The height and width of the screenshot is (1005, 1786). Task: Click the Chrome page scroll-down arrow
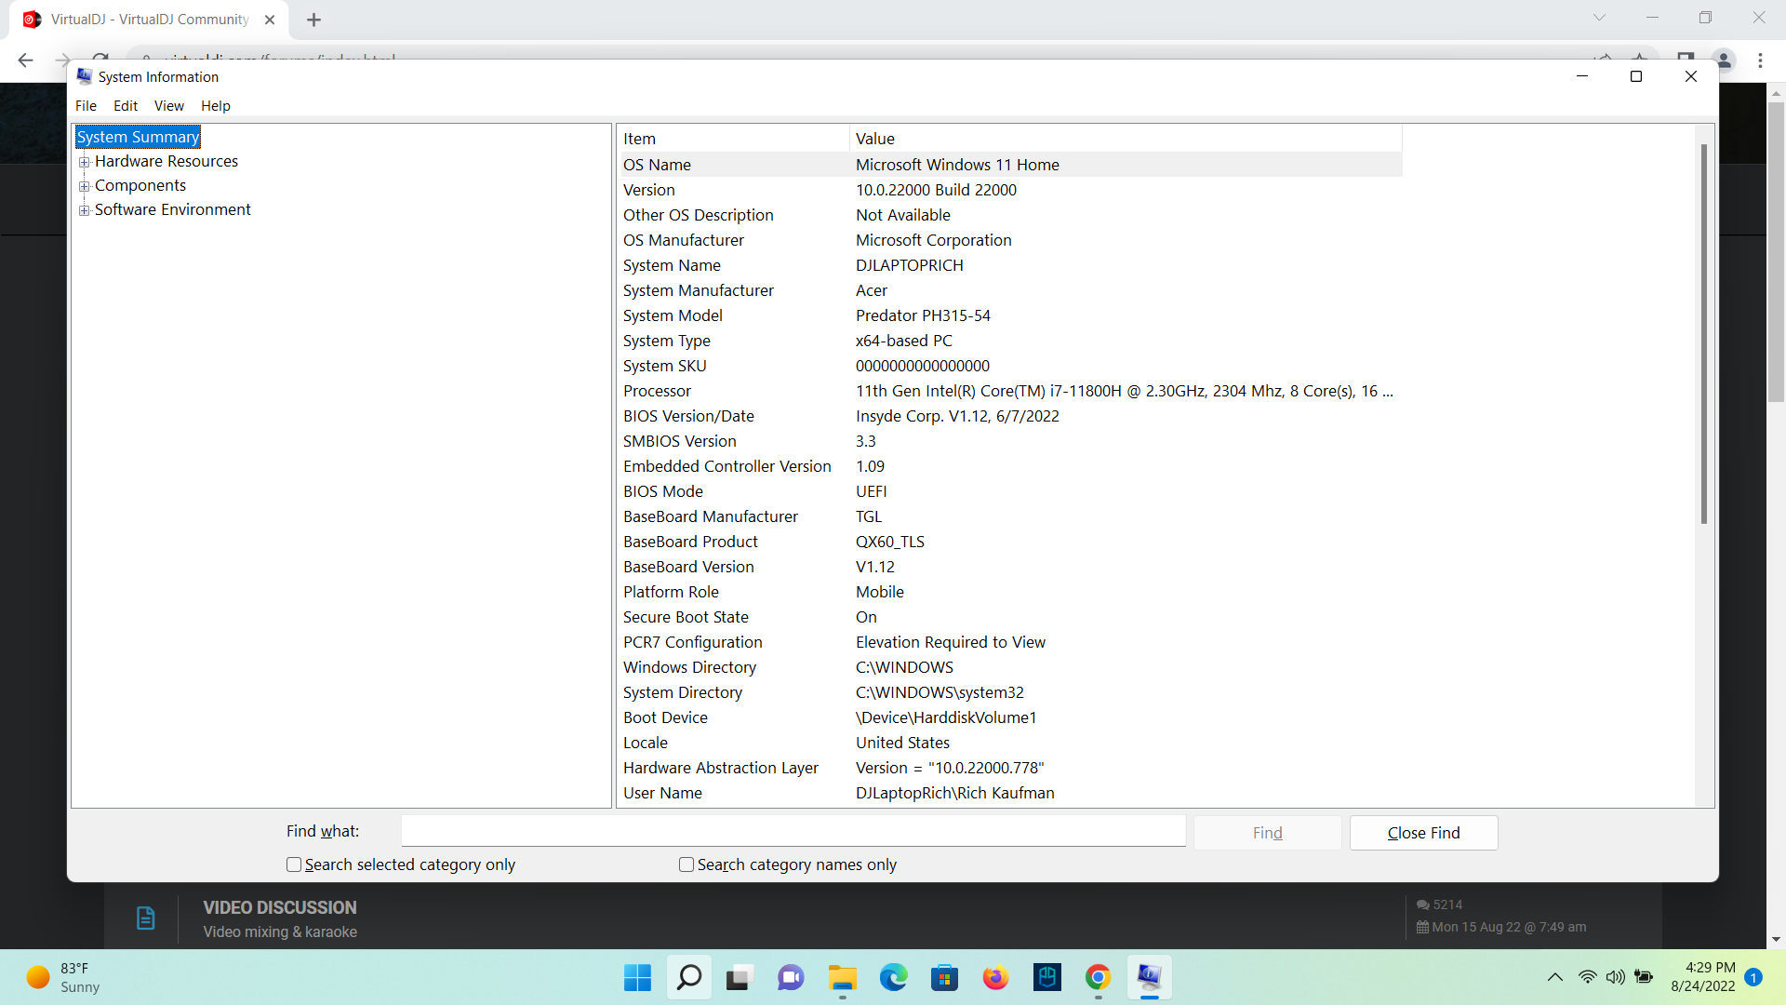[1776, 939]
